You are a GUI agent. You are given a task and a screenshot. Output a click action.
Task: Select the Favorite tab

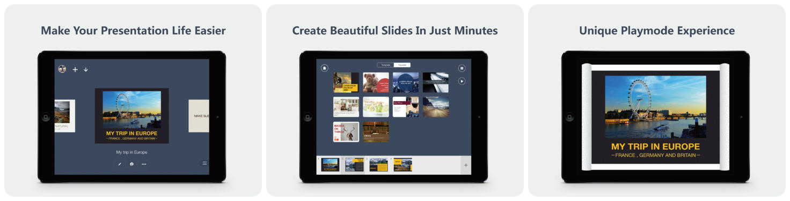402,65
